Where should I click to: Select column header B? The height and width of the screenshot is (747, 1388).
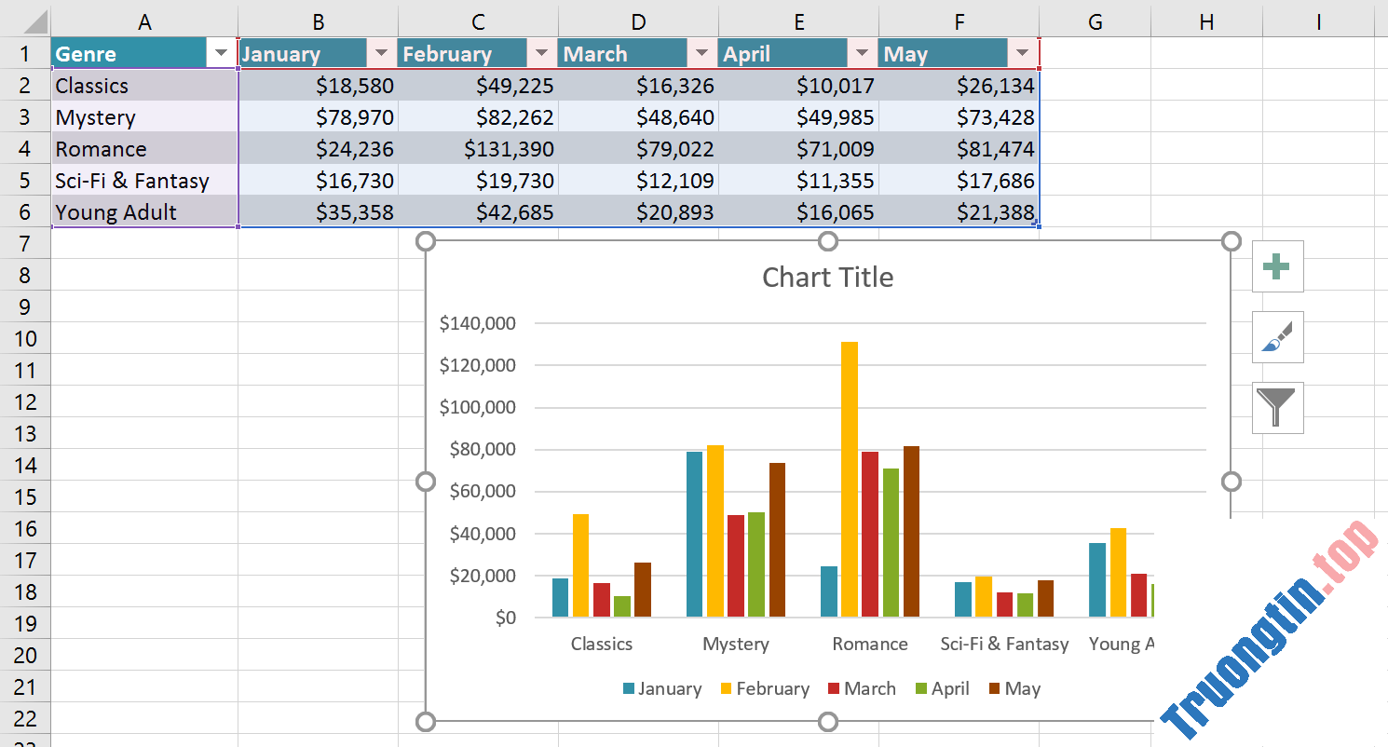click(x=318, y=20)
